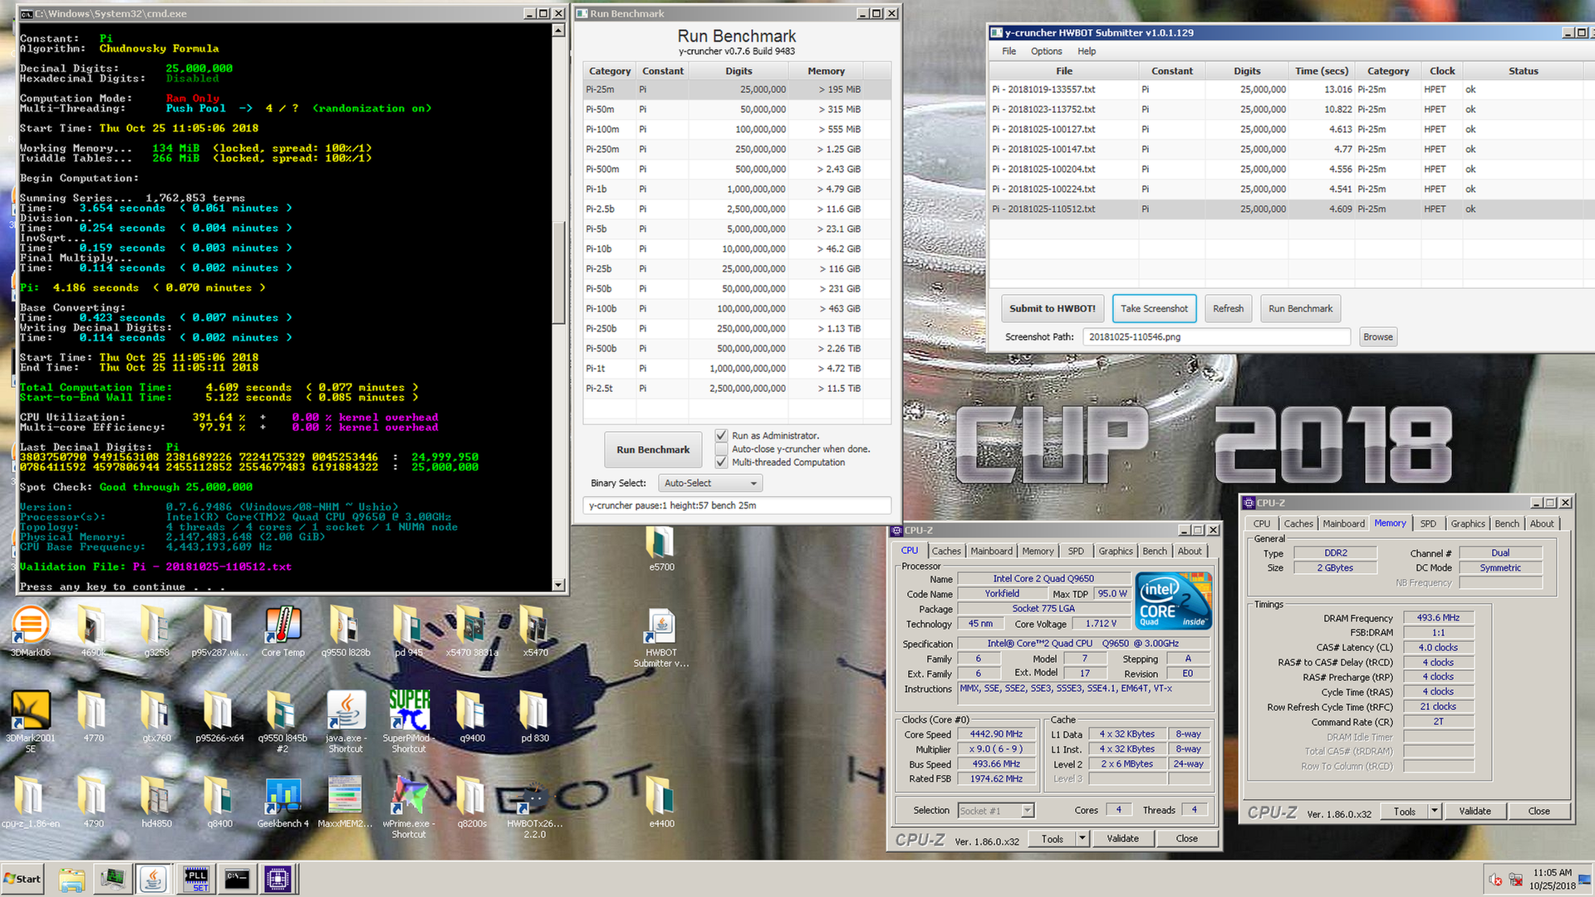Click the y-cruncher command line field
The image size is (1595, 897).
[737, 506]
